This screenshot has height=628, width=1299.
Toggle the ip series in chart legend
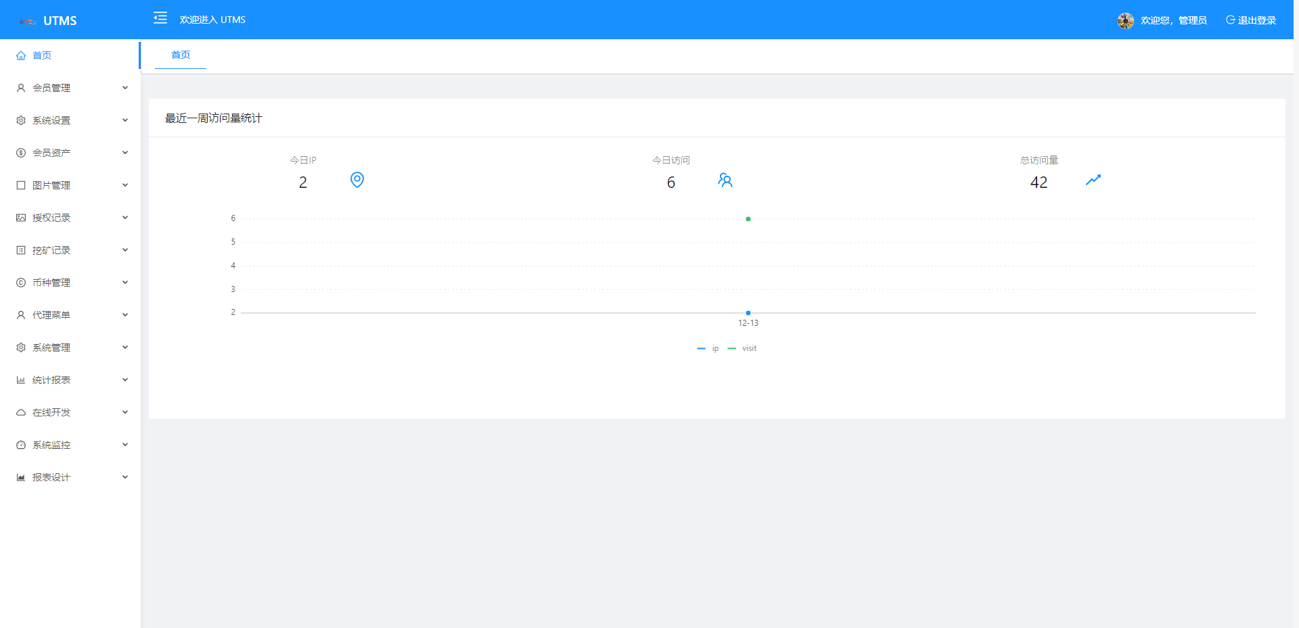coord(708,348)
